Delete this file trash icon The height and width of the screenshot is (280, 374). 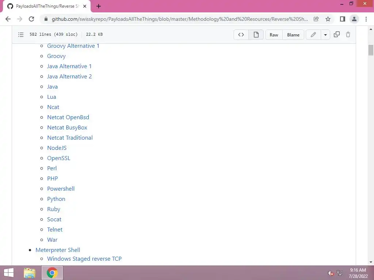[348, 35]
